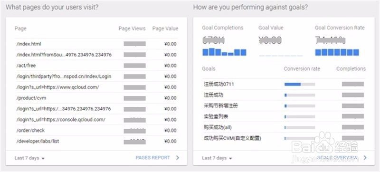The height and width of the screenshot is (172, 380).
Task: Click the Page column header
Action: click(x=20, y=29)
